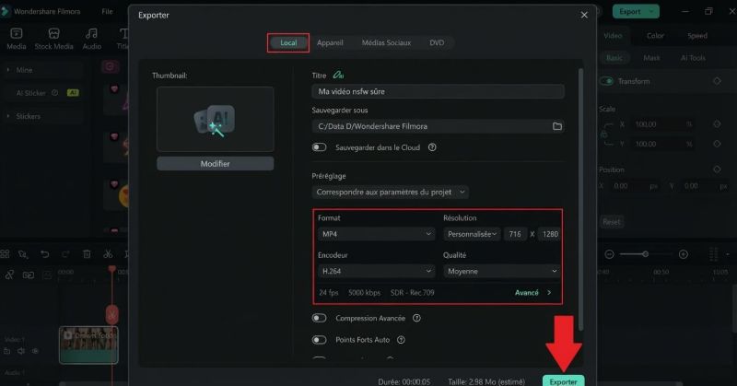Select the Basic sub-tab
Screen dimensions: 737x386
(614, 58)
